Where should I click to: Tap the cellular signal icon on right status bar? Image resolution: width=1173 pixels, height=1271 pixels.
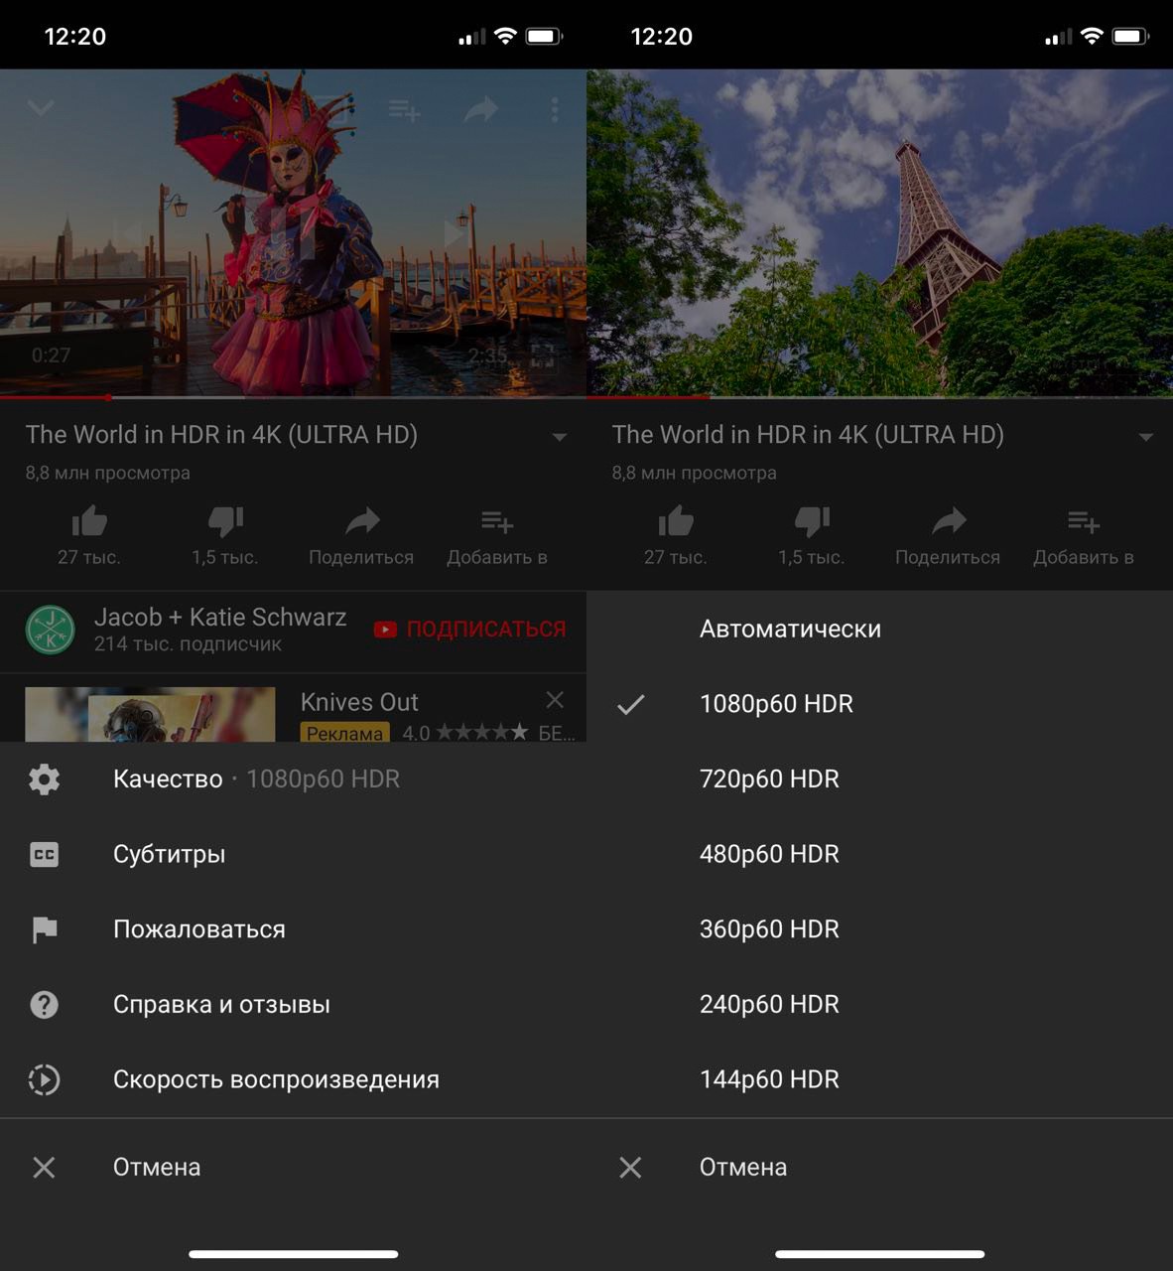[1059, 38]
